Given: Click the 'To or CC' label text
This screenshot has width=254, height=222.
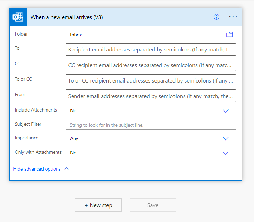Looking at the screenshot, I should click(x=23, y=79).
